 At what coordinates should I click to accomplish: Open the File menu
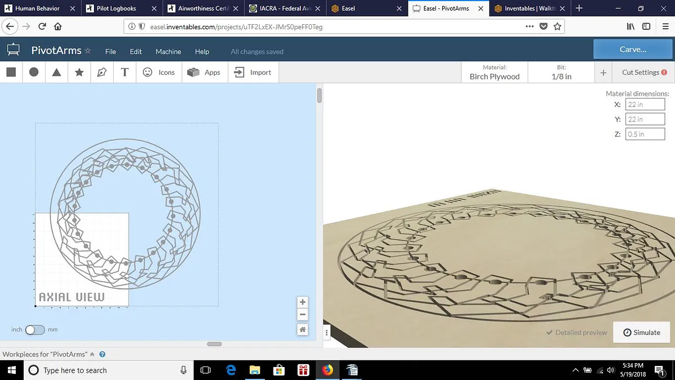(x=111, y=51)
